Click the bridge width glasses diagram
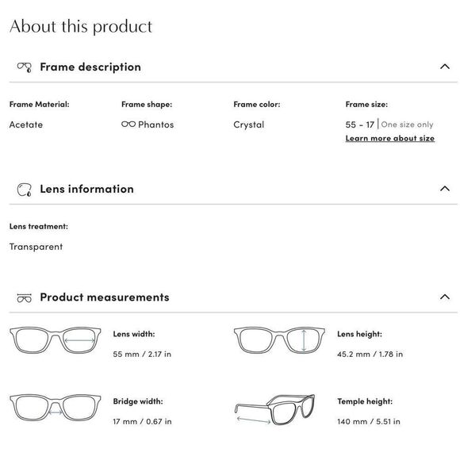 [x=56, y=408]
